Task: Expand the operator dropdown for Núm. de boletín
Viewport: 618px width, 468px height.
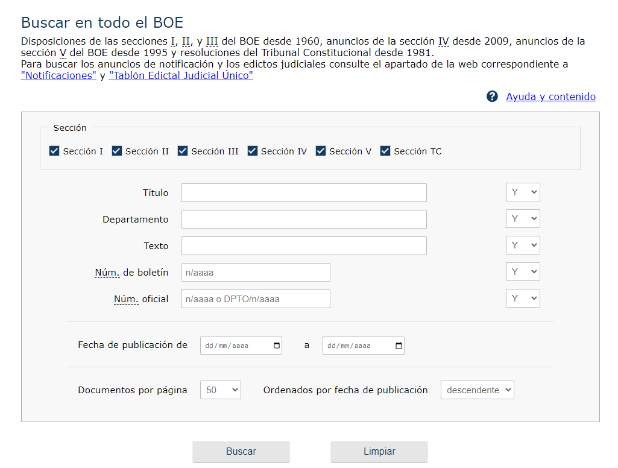Action: (x=523, y=271)
